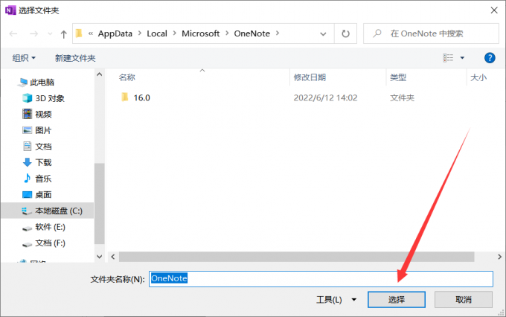506x317 pixels.
Task: Click the 16.0 folder icon
Action: pos(124,97)
